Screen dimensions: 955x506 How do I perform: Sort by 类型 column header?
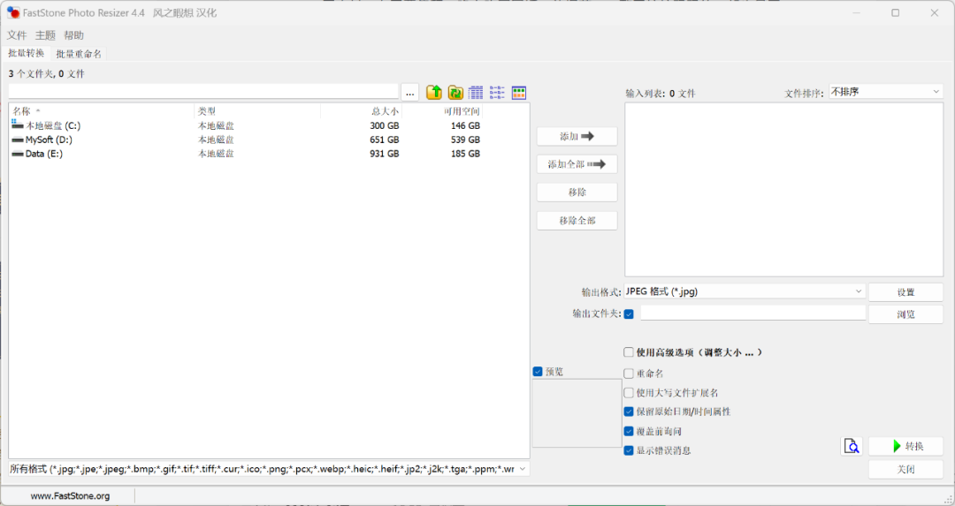point(257,111)
